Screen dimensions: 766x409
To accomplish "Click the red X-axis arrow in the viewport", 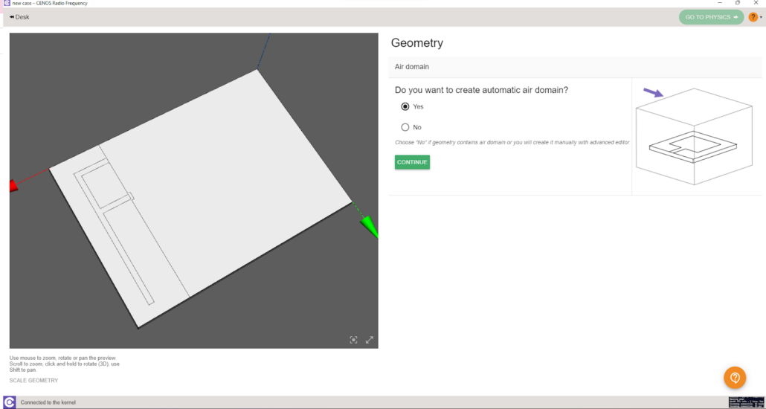I will pos(13,185).
